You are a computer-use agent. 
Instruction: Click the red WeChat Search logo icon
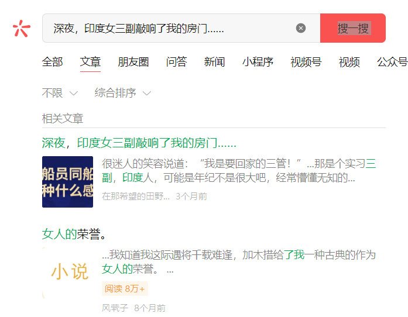tap(22, 28)
